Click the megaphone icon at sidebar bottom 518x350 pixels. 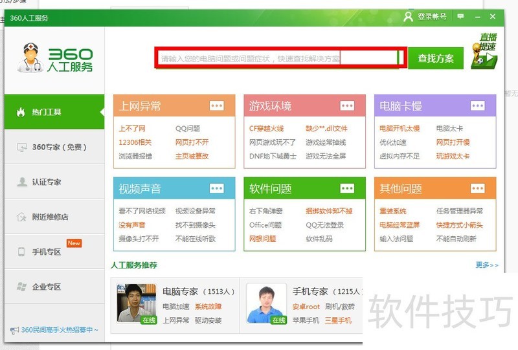pos(14,330)
